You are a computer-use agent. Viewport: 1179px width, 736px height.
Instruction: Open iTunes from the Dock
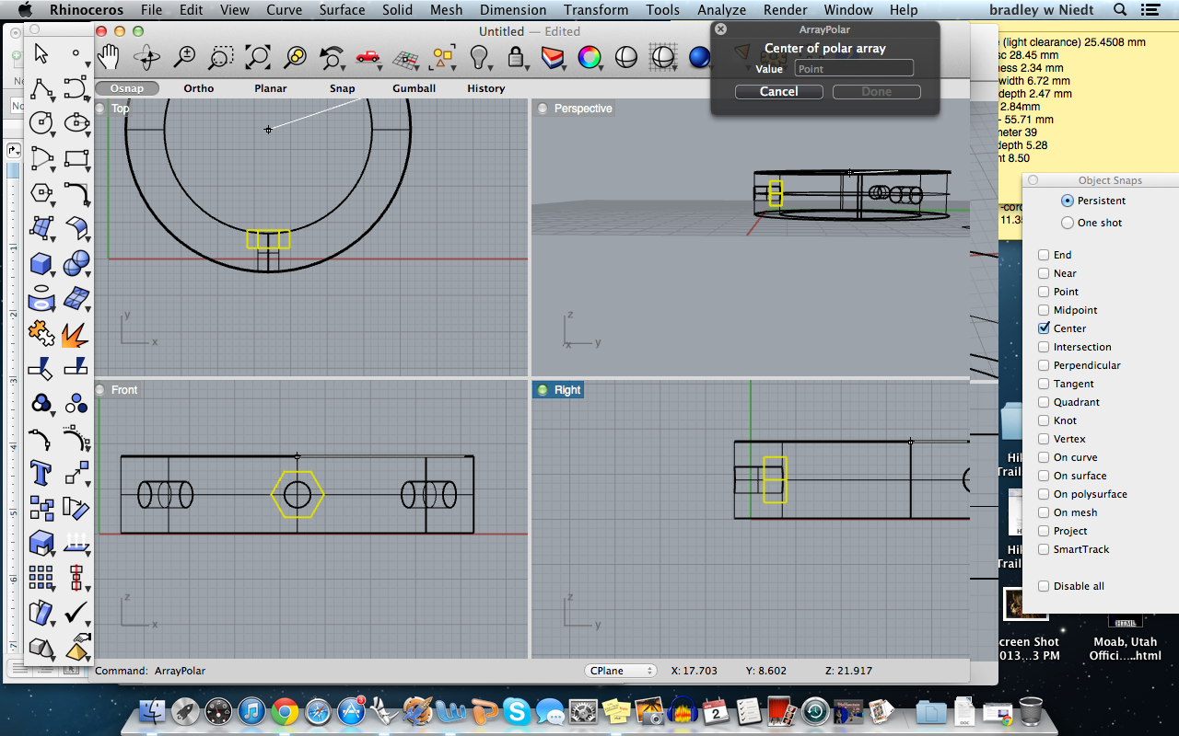tap(251, 710)
